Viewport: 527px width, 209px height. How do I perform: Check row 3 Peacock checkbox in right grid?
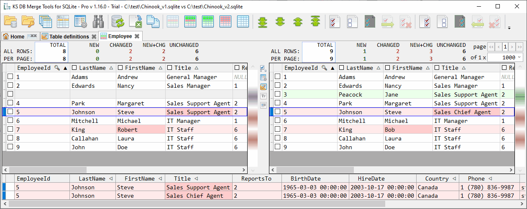(x=277, y=94)
